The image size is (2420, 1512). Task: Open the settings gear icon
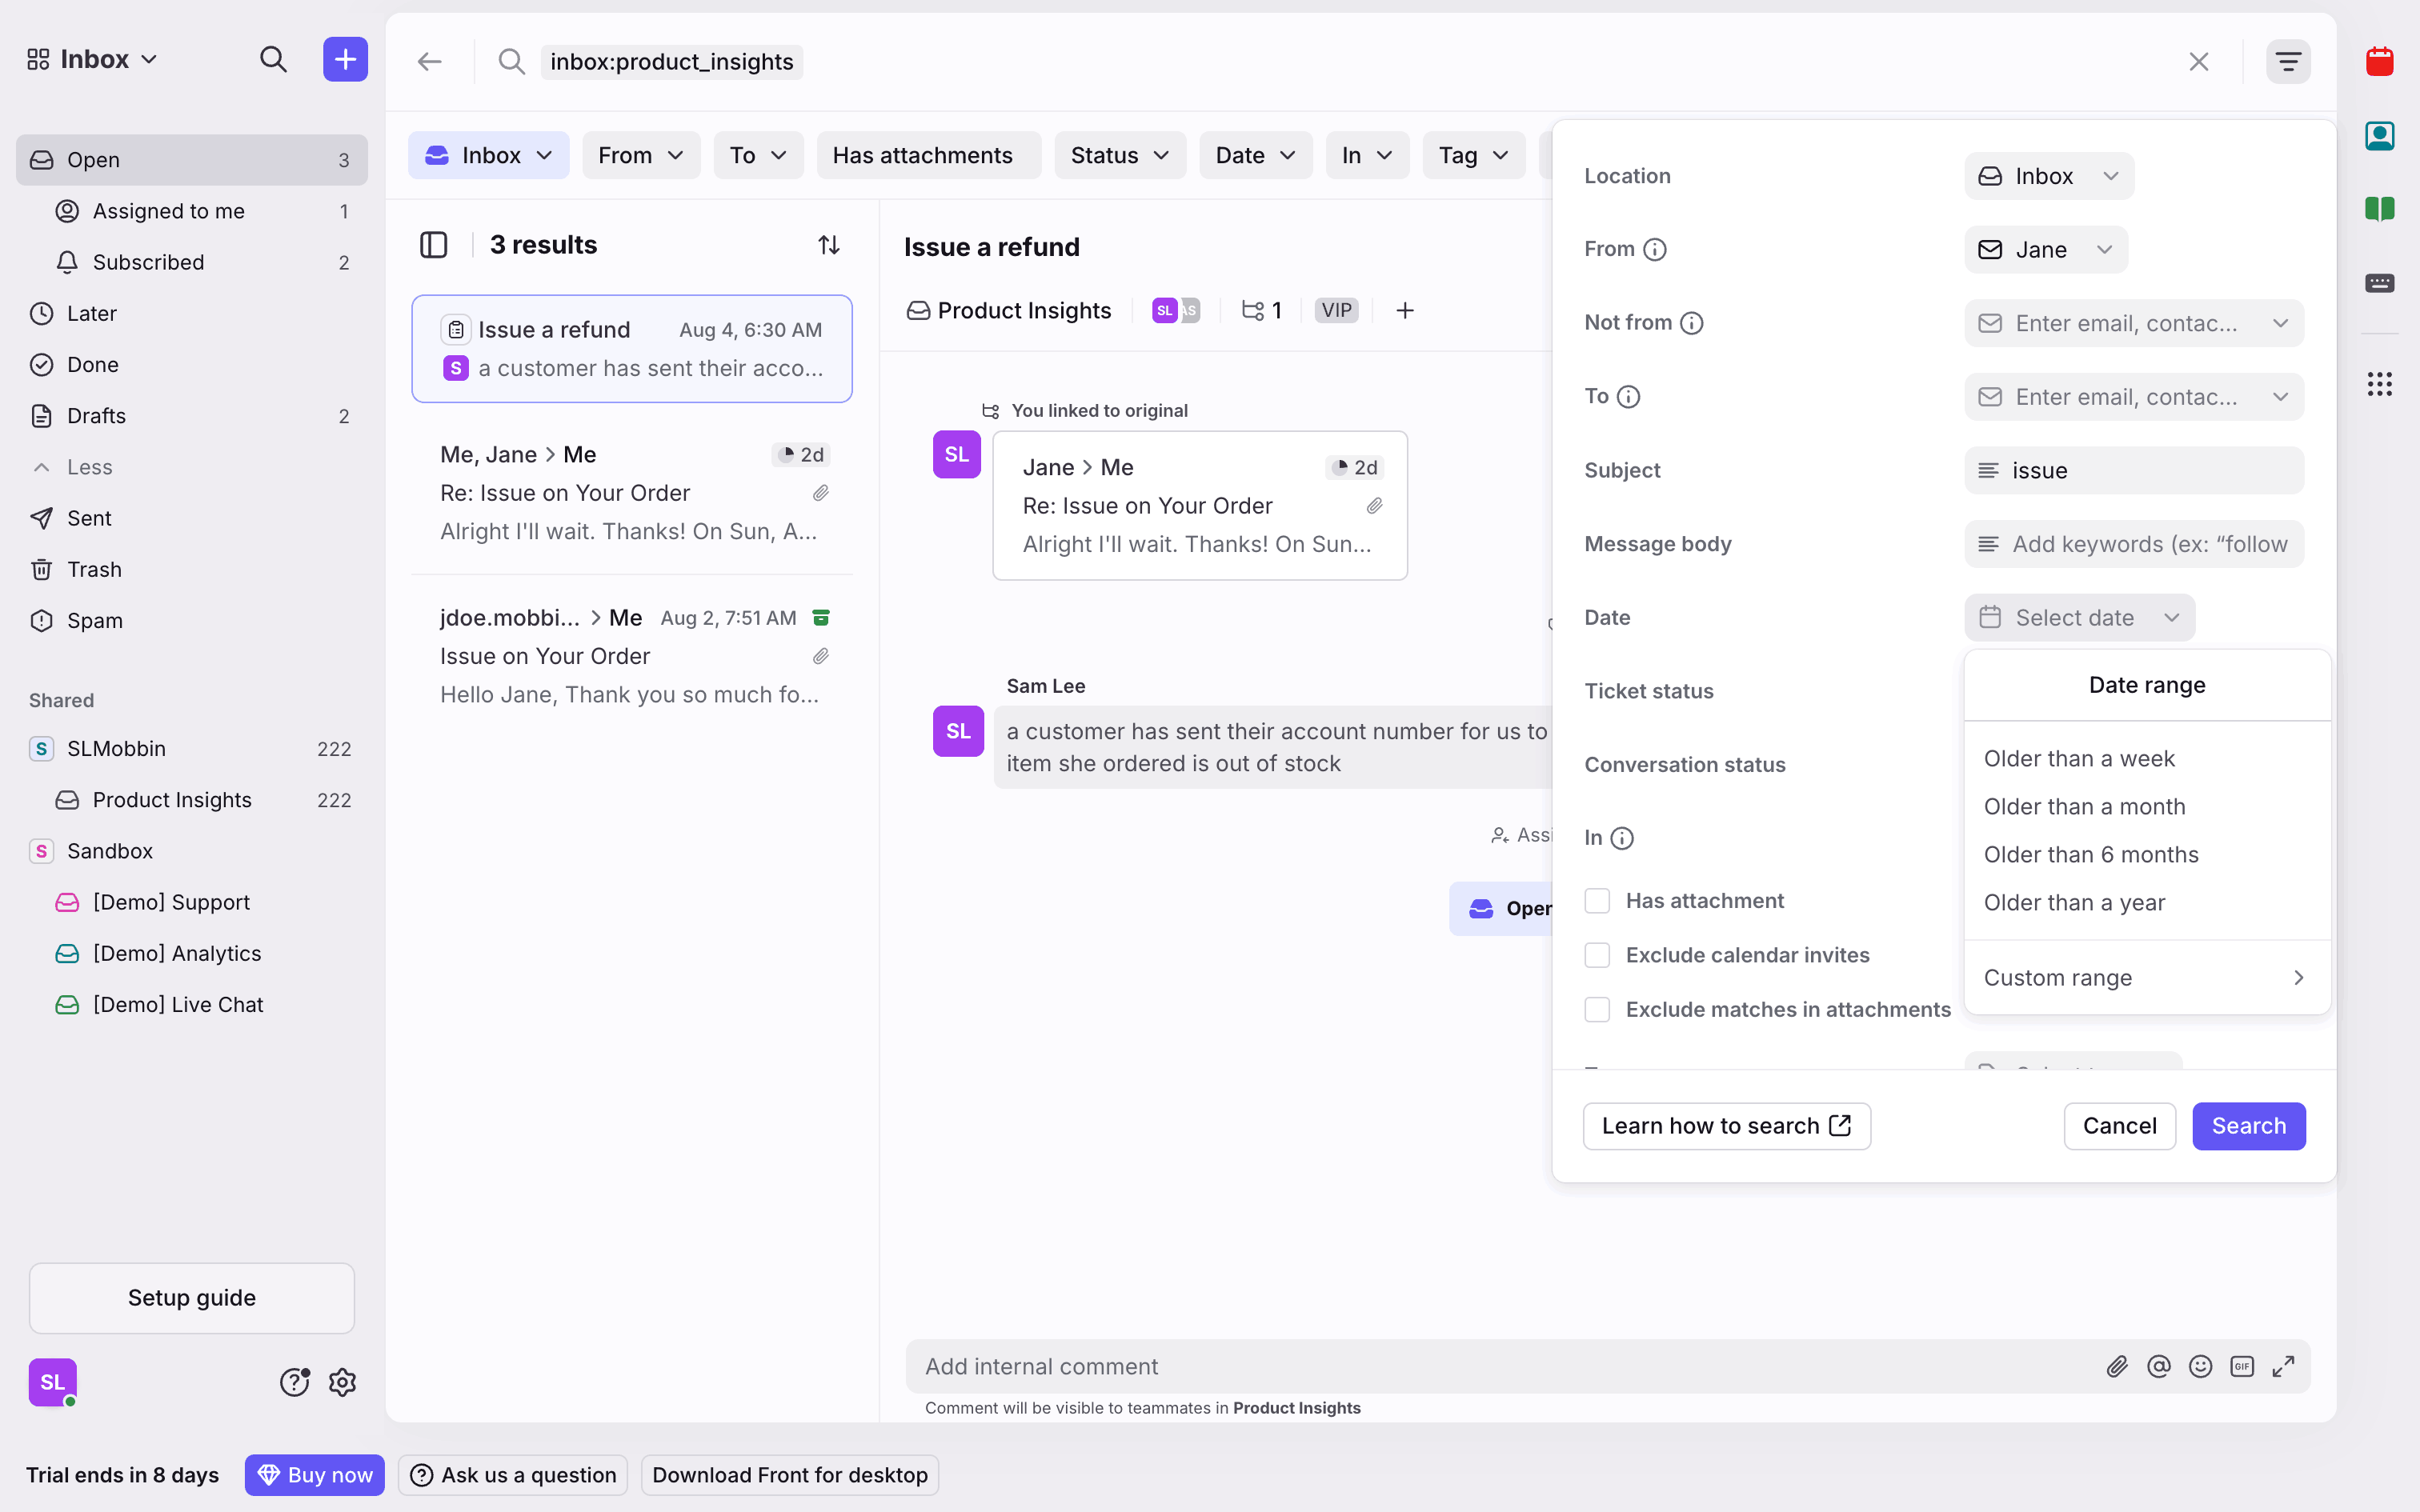tap(343, 1382)
